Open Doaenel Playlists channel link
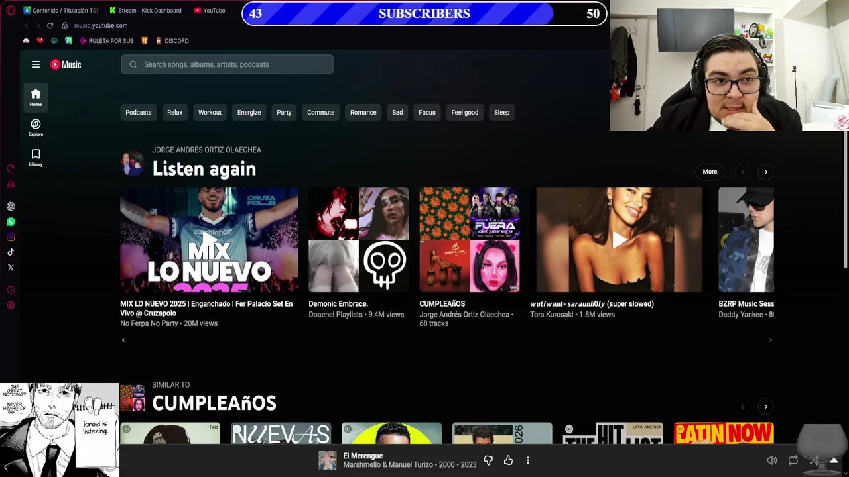Image resolution: width=849 pixels, height=477 pixels. point(338,315)
